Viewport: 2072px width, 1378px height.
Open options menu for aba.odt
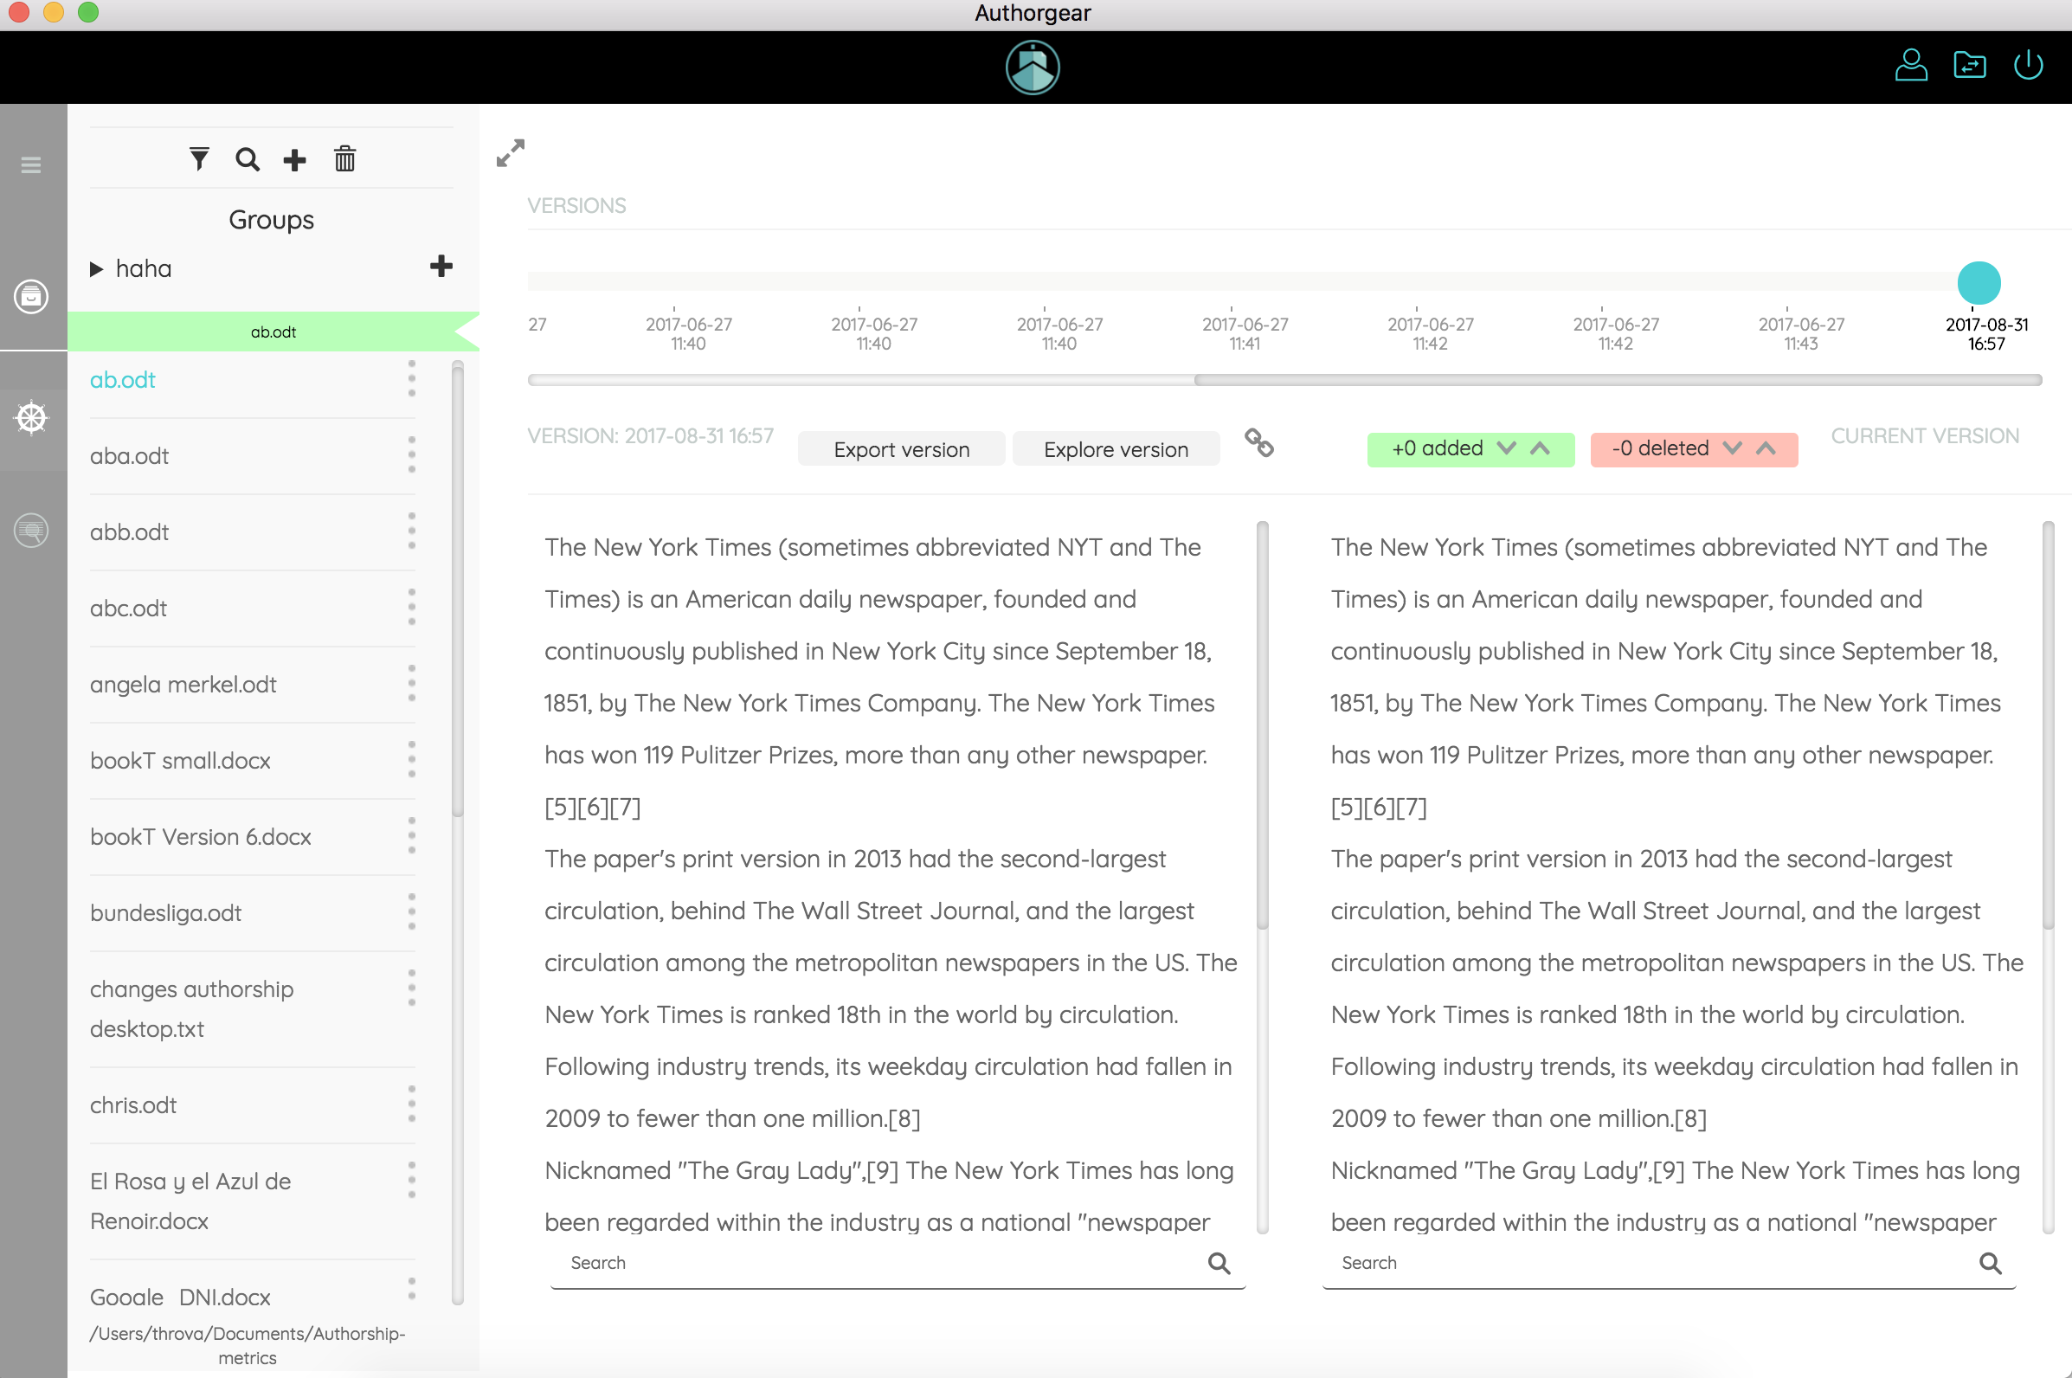411,455
